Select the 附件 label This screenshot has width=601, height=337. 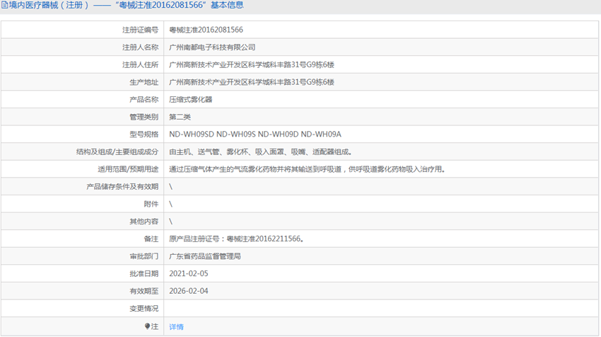point(151,204)
